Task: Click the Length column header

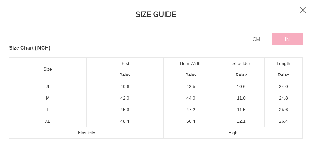Action: pos(283,63)
